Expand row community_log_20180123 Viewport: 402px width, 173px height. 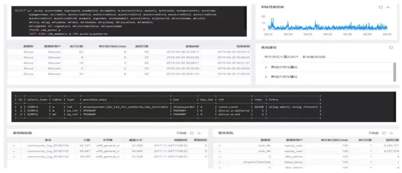pos(14,151)
